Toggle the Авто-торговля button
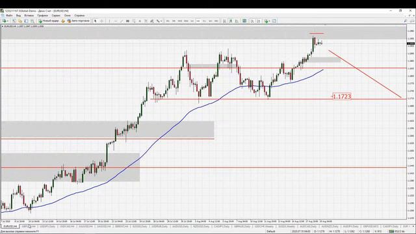The width and height of the screenshot is (416, 234). pos(78,21)
